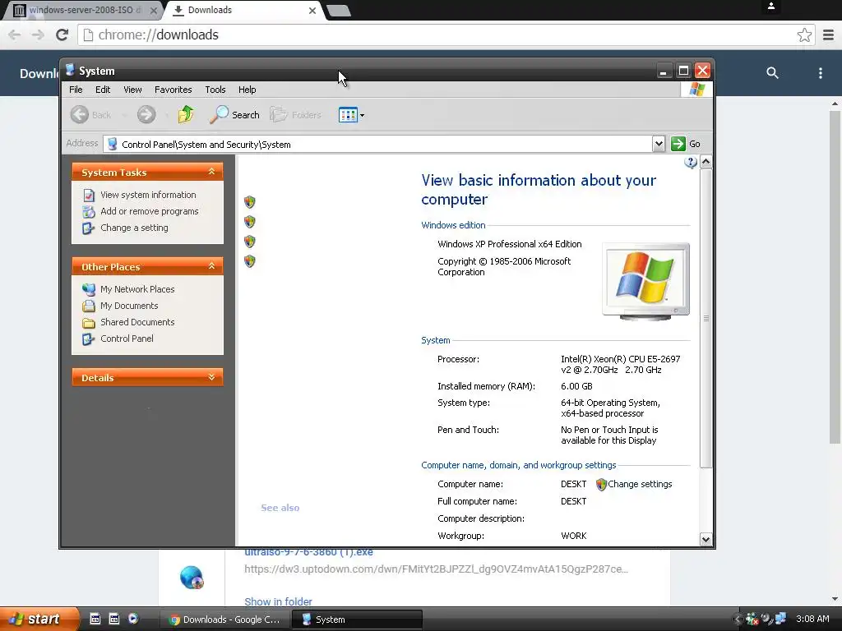Open the View menu
This screenshot has width=842, height=631.
(132, 90)
